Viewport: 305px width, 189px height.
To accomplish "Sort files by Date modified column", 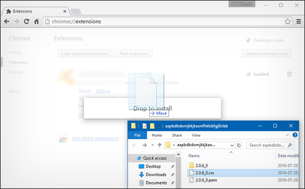I will pyautogui.click(x=288, y=156).
